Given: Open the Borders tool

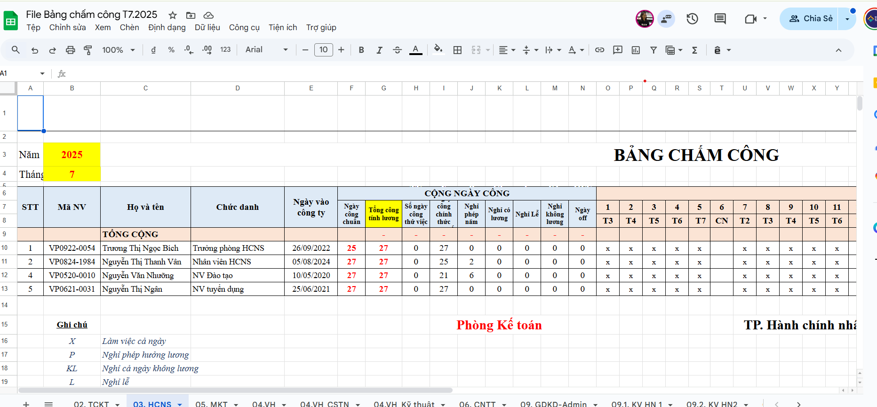Looking at the screenshot, I should tap(457, 50).
